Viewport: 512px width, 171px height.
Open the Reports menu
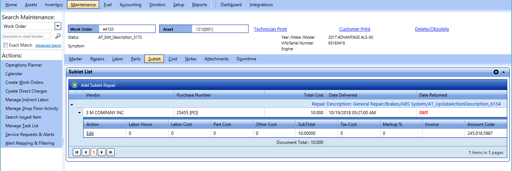(x=200, y=5)
